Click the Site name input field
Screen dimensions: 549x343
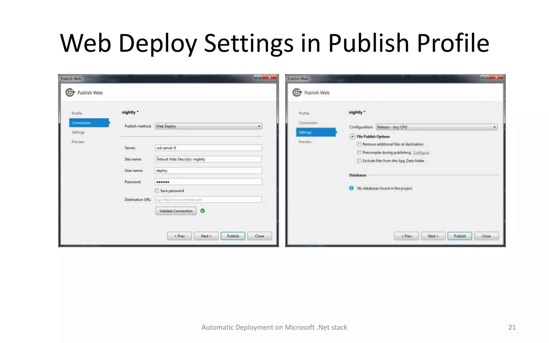(x=208, y=159)
